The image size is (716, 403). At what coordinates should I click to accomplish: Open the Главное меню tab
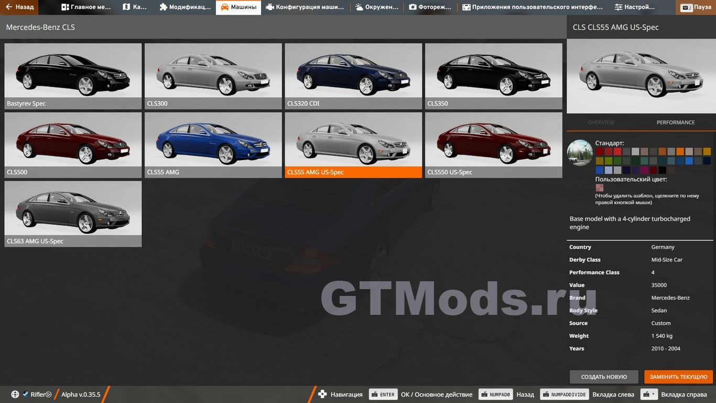click(86, 7)
